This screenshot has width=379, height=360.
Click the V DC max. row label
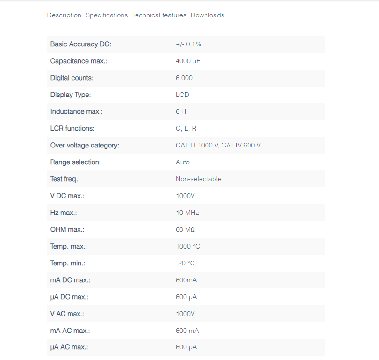[67, 196]
